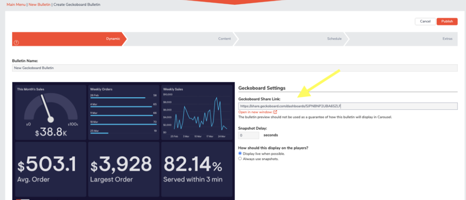466x200 pixels.
Task: Click the help question mark icon
Action: pyautogui.click(x=16, y=43)
